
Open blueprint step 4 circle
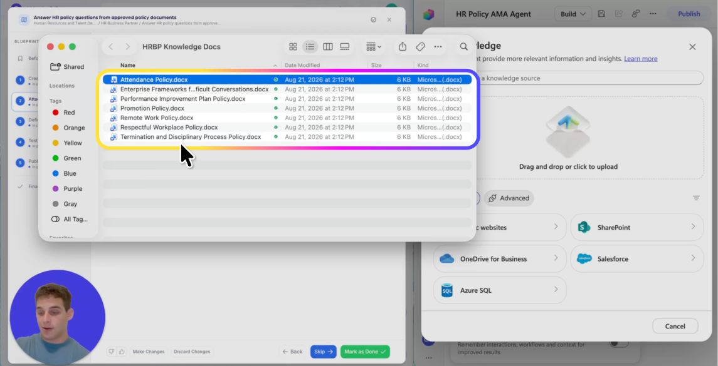pos(19,142)
